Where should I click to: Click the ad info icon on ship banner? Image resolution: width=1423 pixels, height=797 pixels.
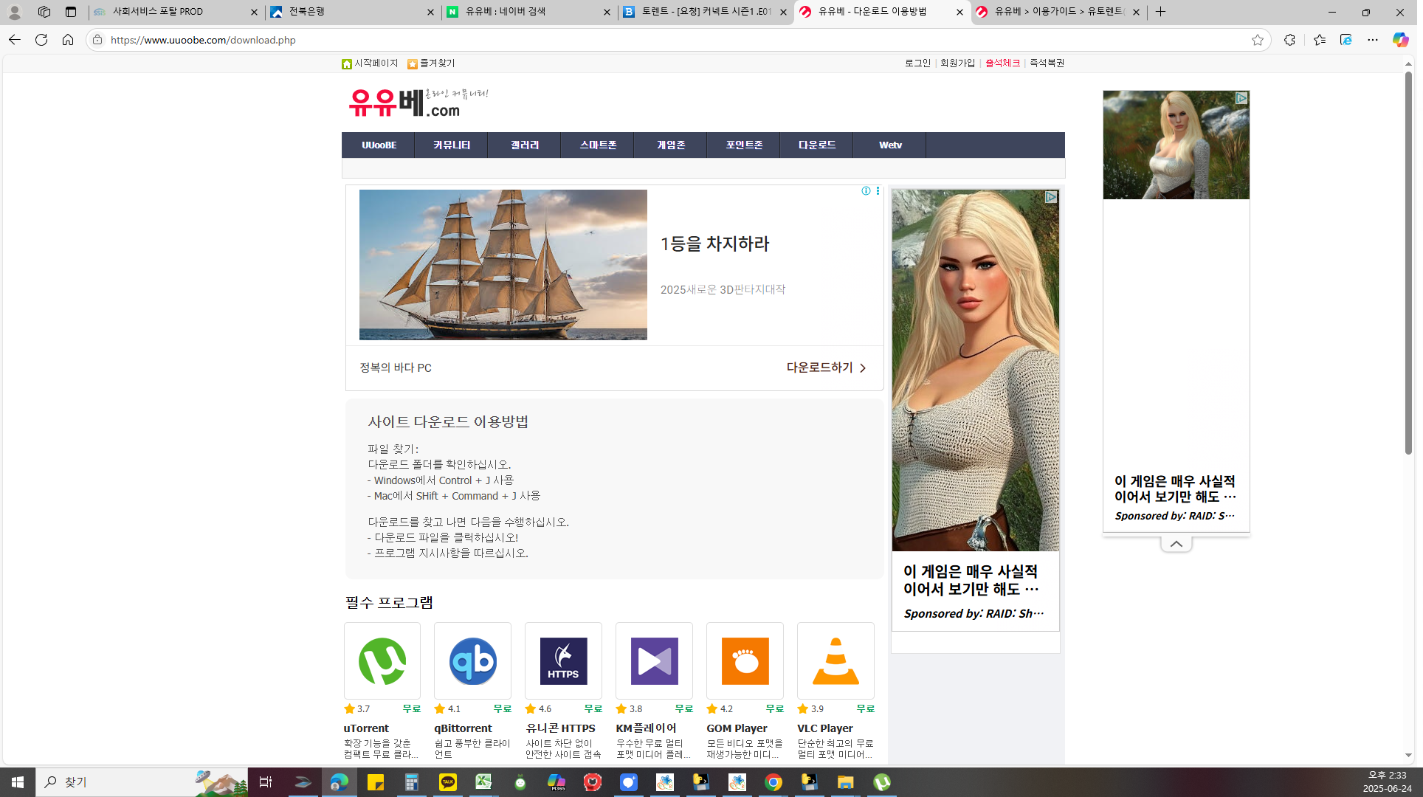pos(866,191)
